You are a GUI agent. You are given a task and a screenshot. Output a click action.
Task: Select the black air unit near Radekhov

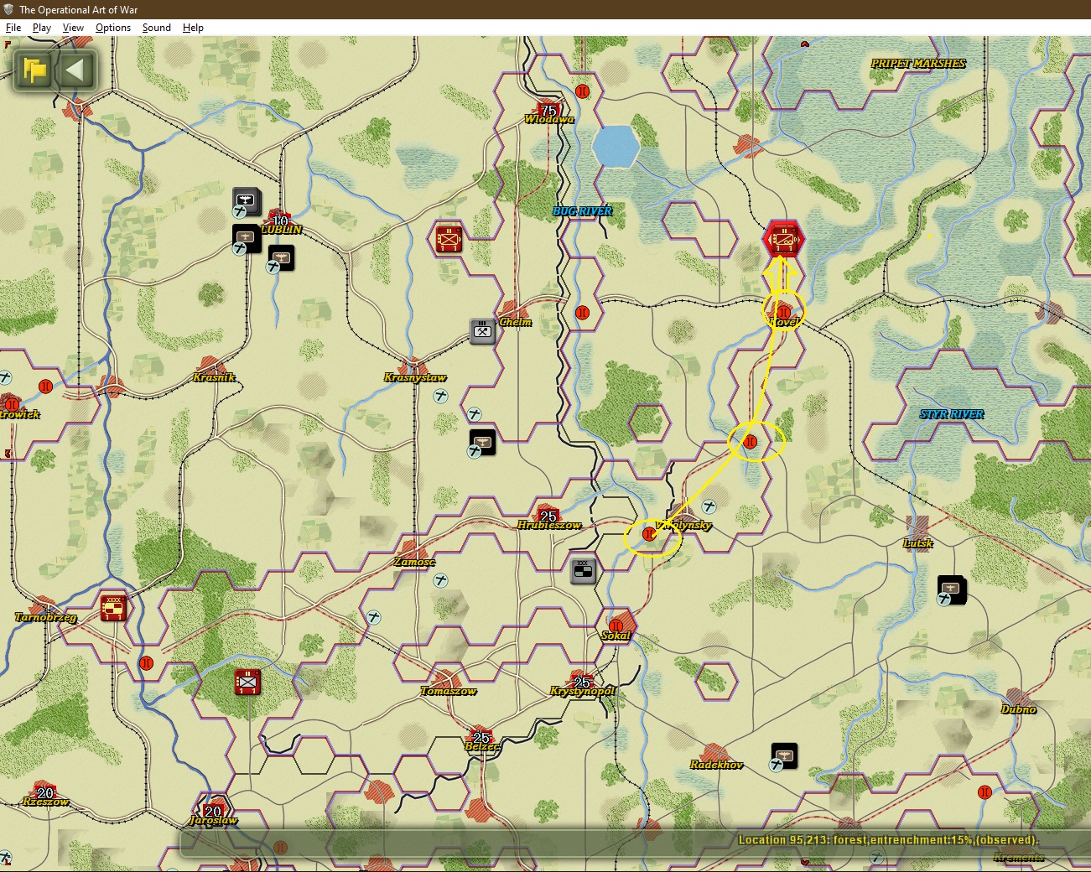(784, 755)
